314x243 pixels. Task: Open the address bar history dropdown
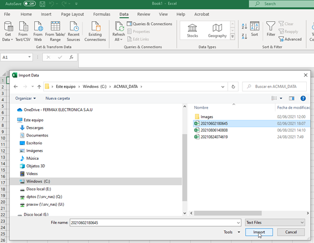223,87
